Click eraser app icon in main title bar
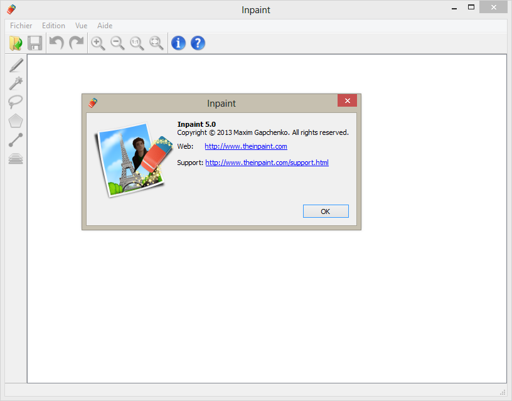This screenshot has width=512, height=401. pos(11,9)
